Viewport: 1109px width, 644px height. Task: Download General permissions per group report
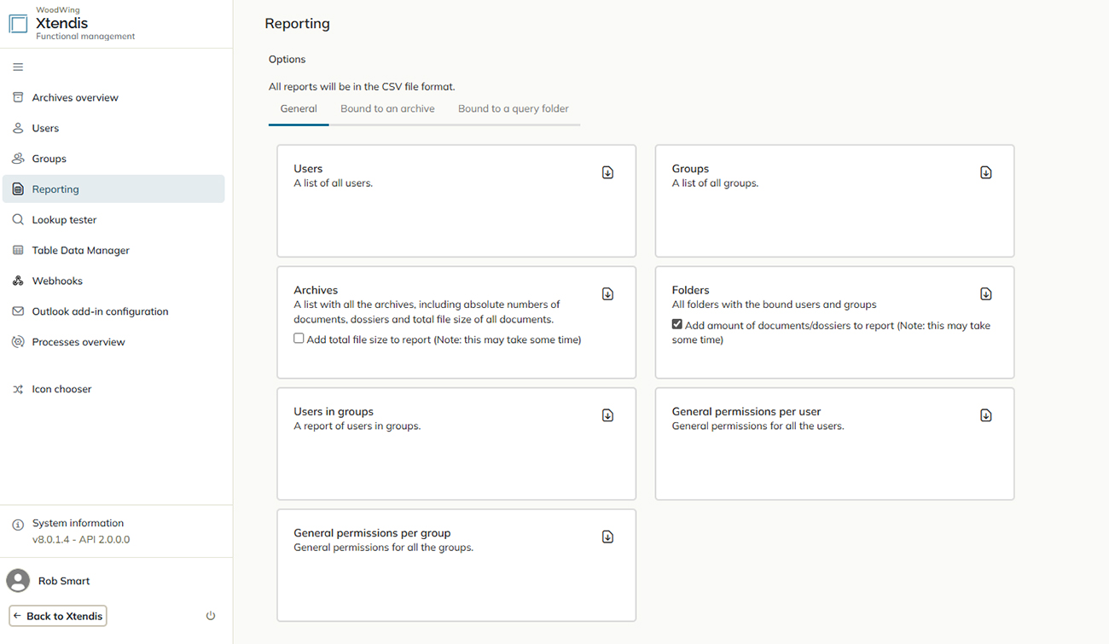coord(607,537)
